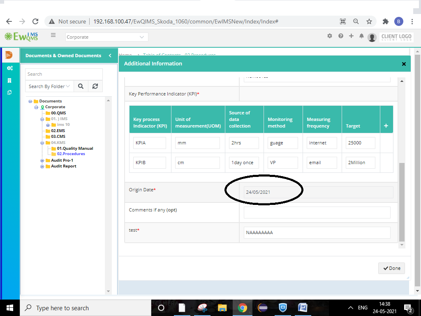Click the KPIB indicator cell
This screenshot has height=316, width=421.
150,163
